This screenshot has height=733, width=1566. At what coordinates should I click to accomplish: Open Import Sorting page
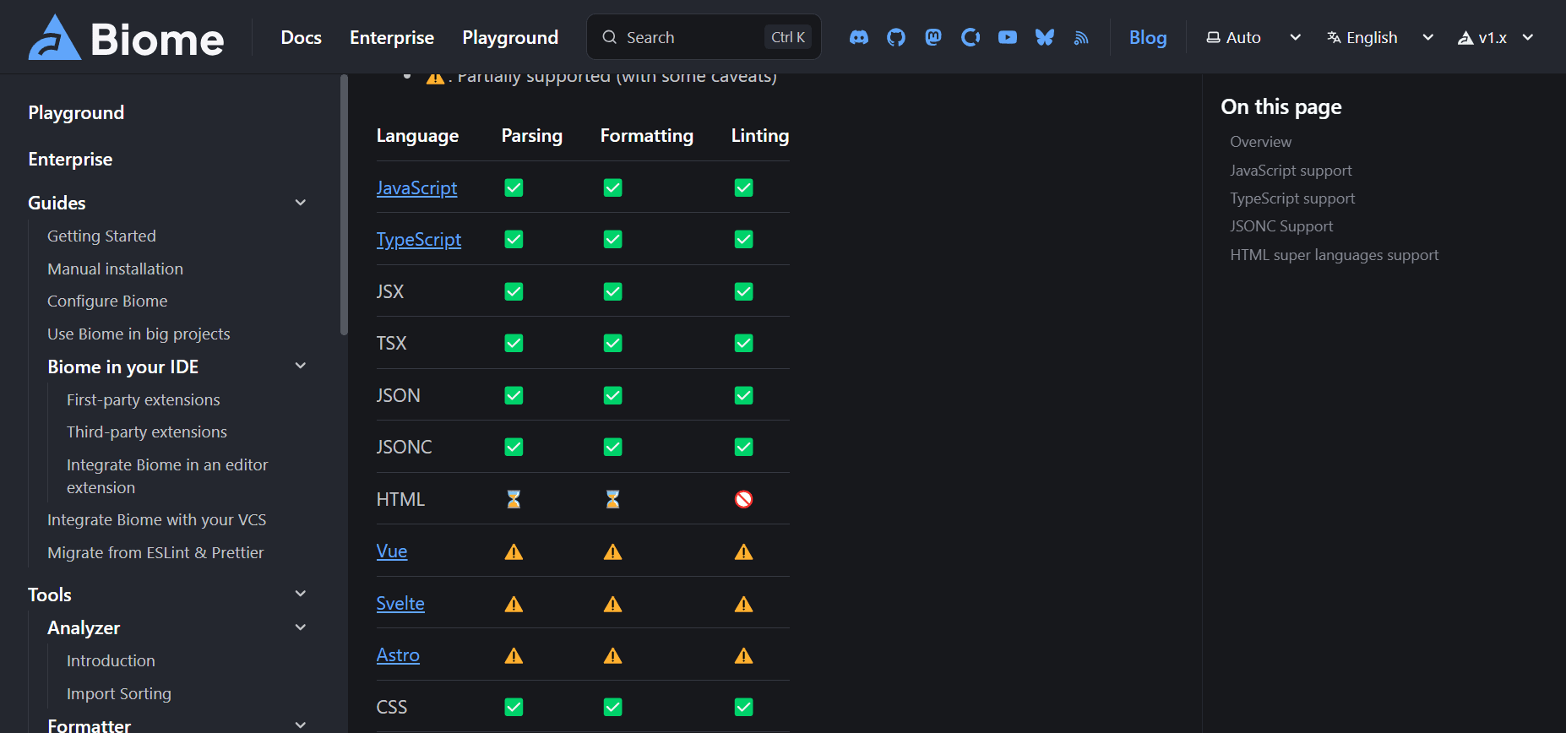119,693
